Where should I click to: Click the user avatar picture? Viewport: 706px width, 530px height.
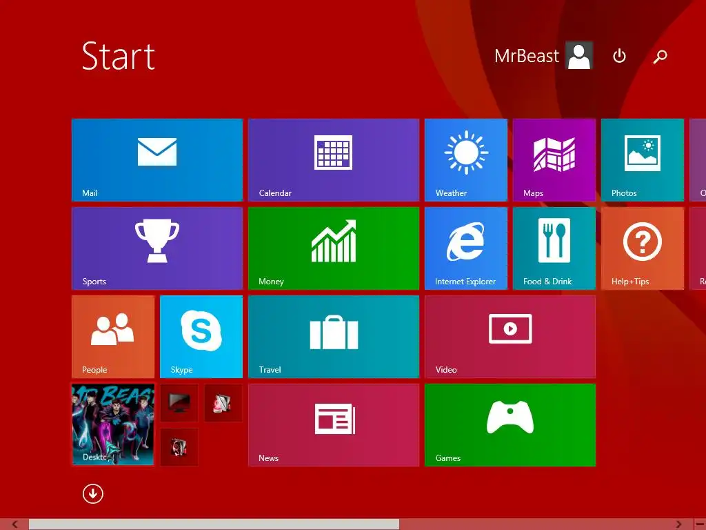(579, 56)
